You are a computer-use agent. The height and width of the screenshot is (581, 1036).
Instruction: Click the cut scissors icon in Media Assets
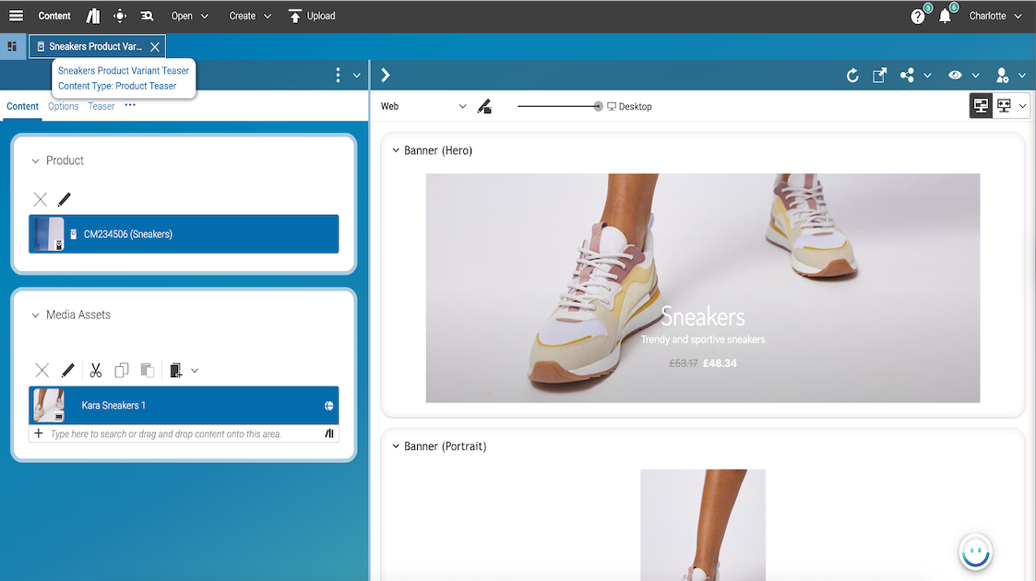[95, 371]
